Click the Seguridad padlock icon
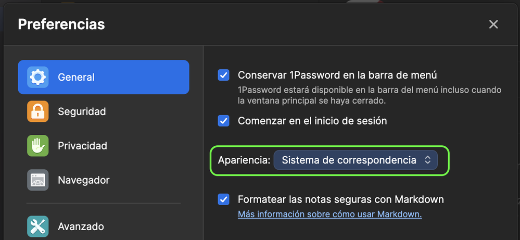This screenshot has height=240, width=520. coord(38,111)
